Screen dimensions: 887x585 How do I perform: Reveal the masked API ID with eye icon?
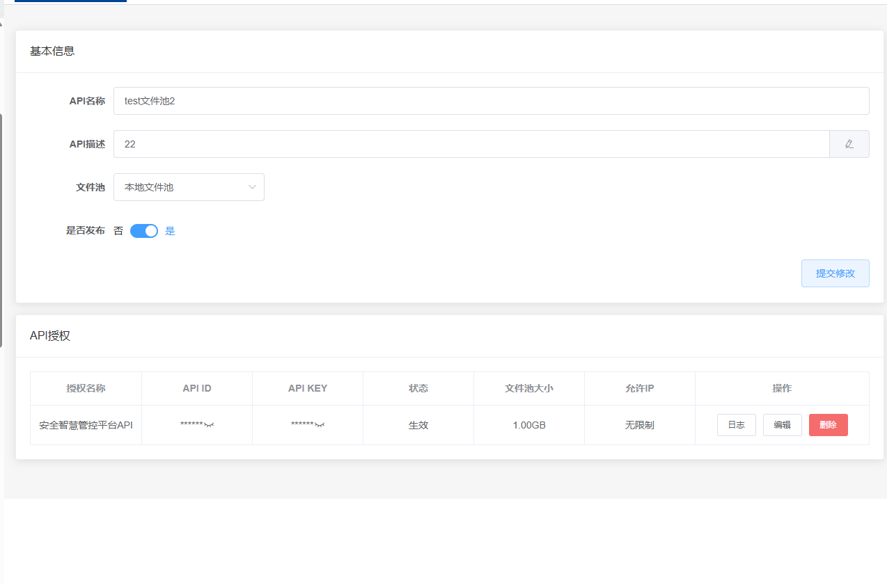click(x=208, y=425)
